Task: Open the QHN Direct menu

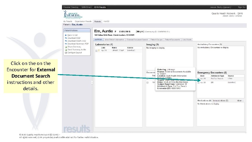Action: coord(86,7)
